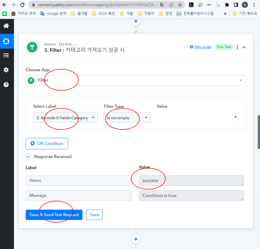
Task: Open the Help question mark icon
Action: 6,85
